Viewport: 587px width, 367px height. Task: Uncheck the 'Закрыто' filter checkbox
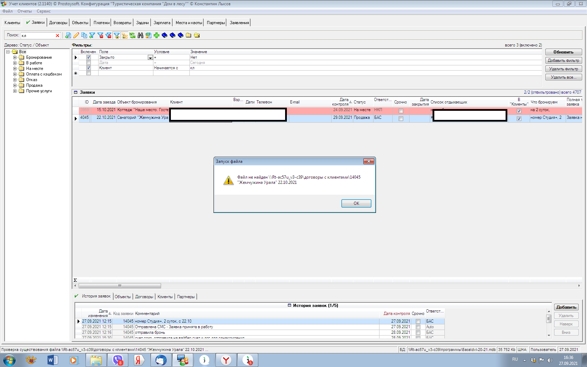pyautogui.click(x=88, y=57)
